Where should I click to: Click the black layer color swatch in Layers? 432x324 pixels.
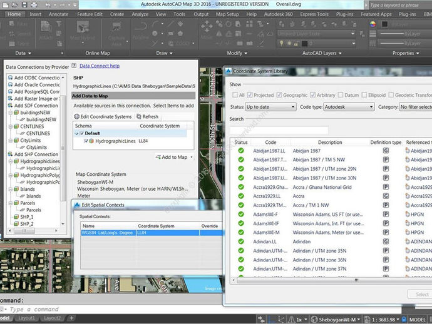tap(305, 43)
